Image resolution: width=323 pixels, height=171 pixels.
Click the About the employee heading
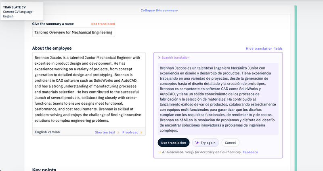tap(52, 48)
